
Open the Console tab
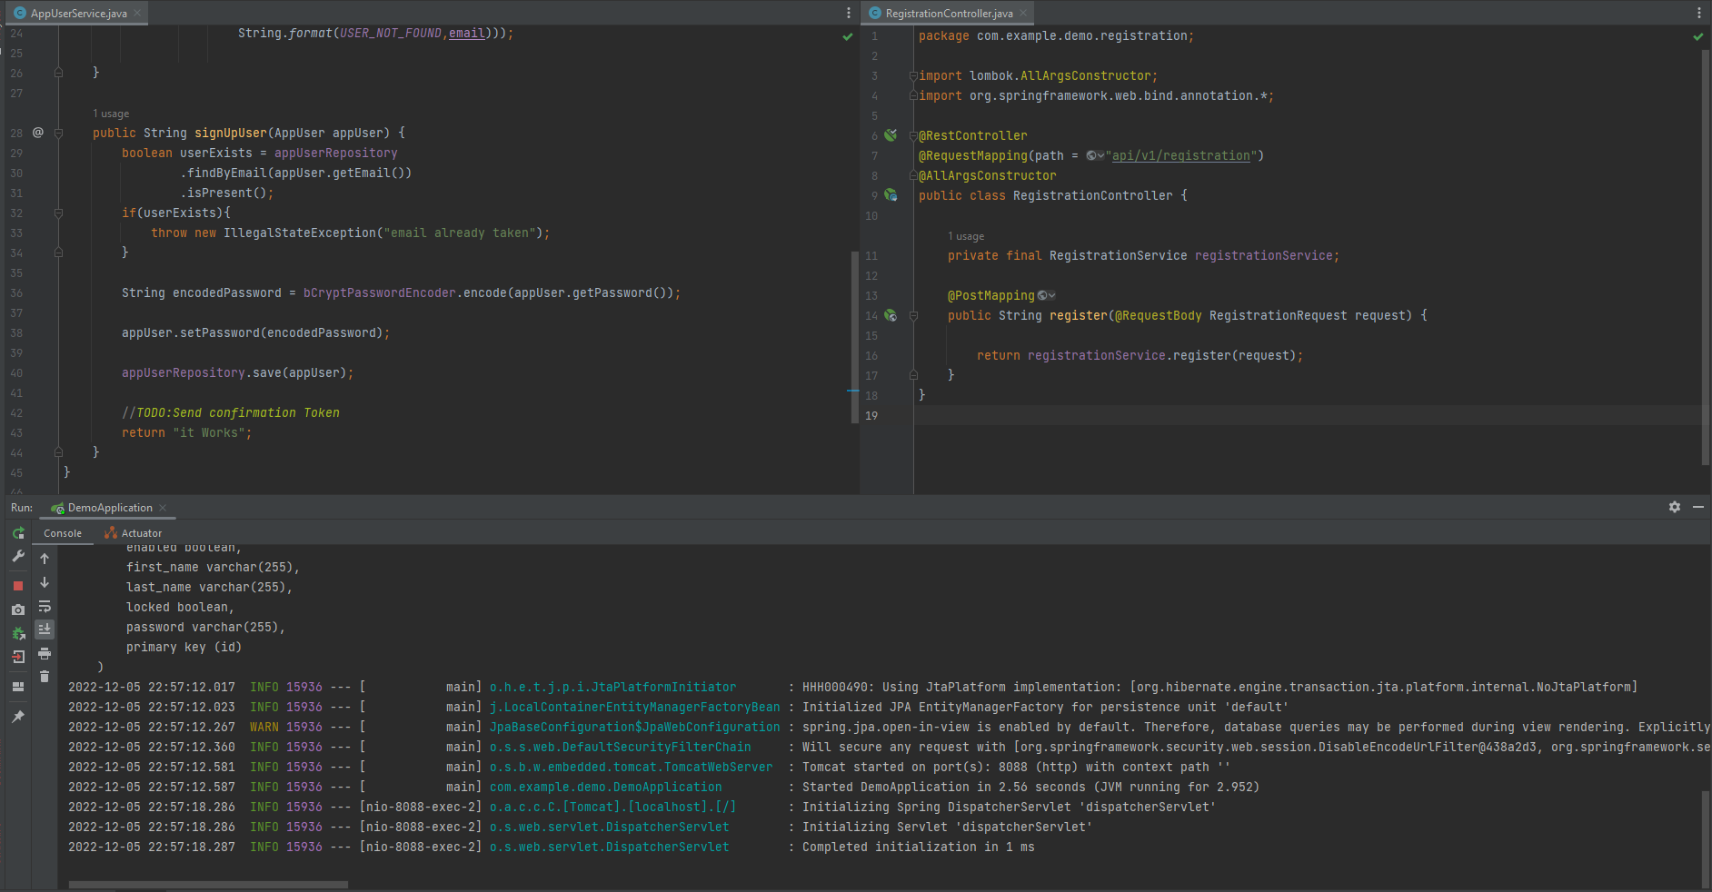(x=63, y=533)
